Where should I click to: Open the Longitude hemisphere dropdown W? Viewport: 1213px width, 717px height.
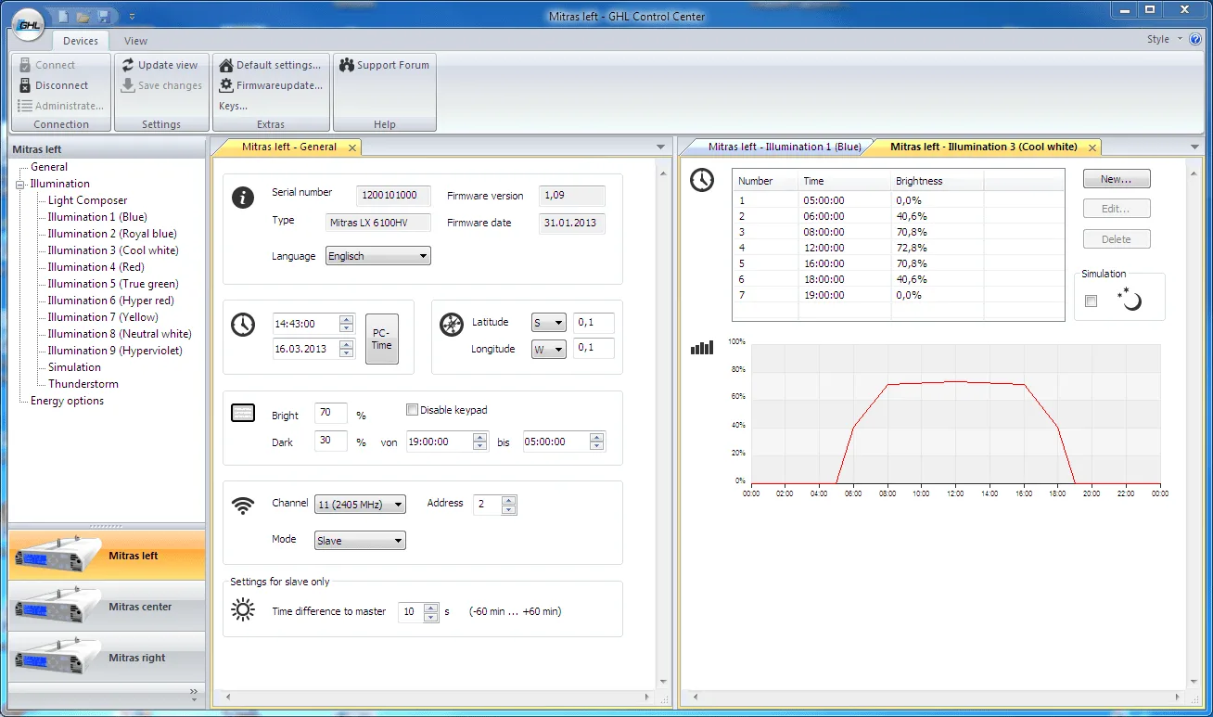[548, 350]
